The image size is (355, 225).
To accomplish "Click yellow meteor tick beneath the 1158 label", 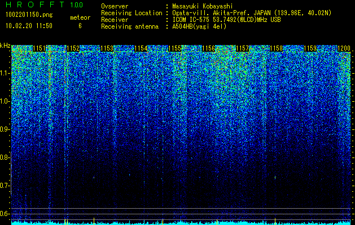I will pyautogui.click(x=275, y=221).
